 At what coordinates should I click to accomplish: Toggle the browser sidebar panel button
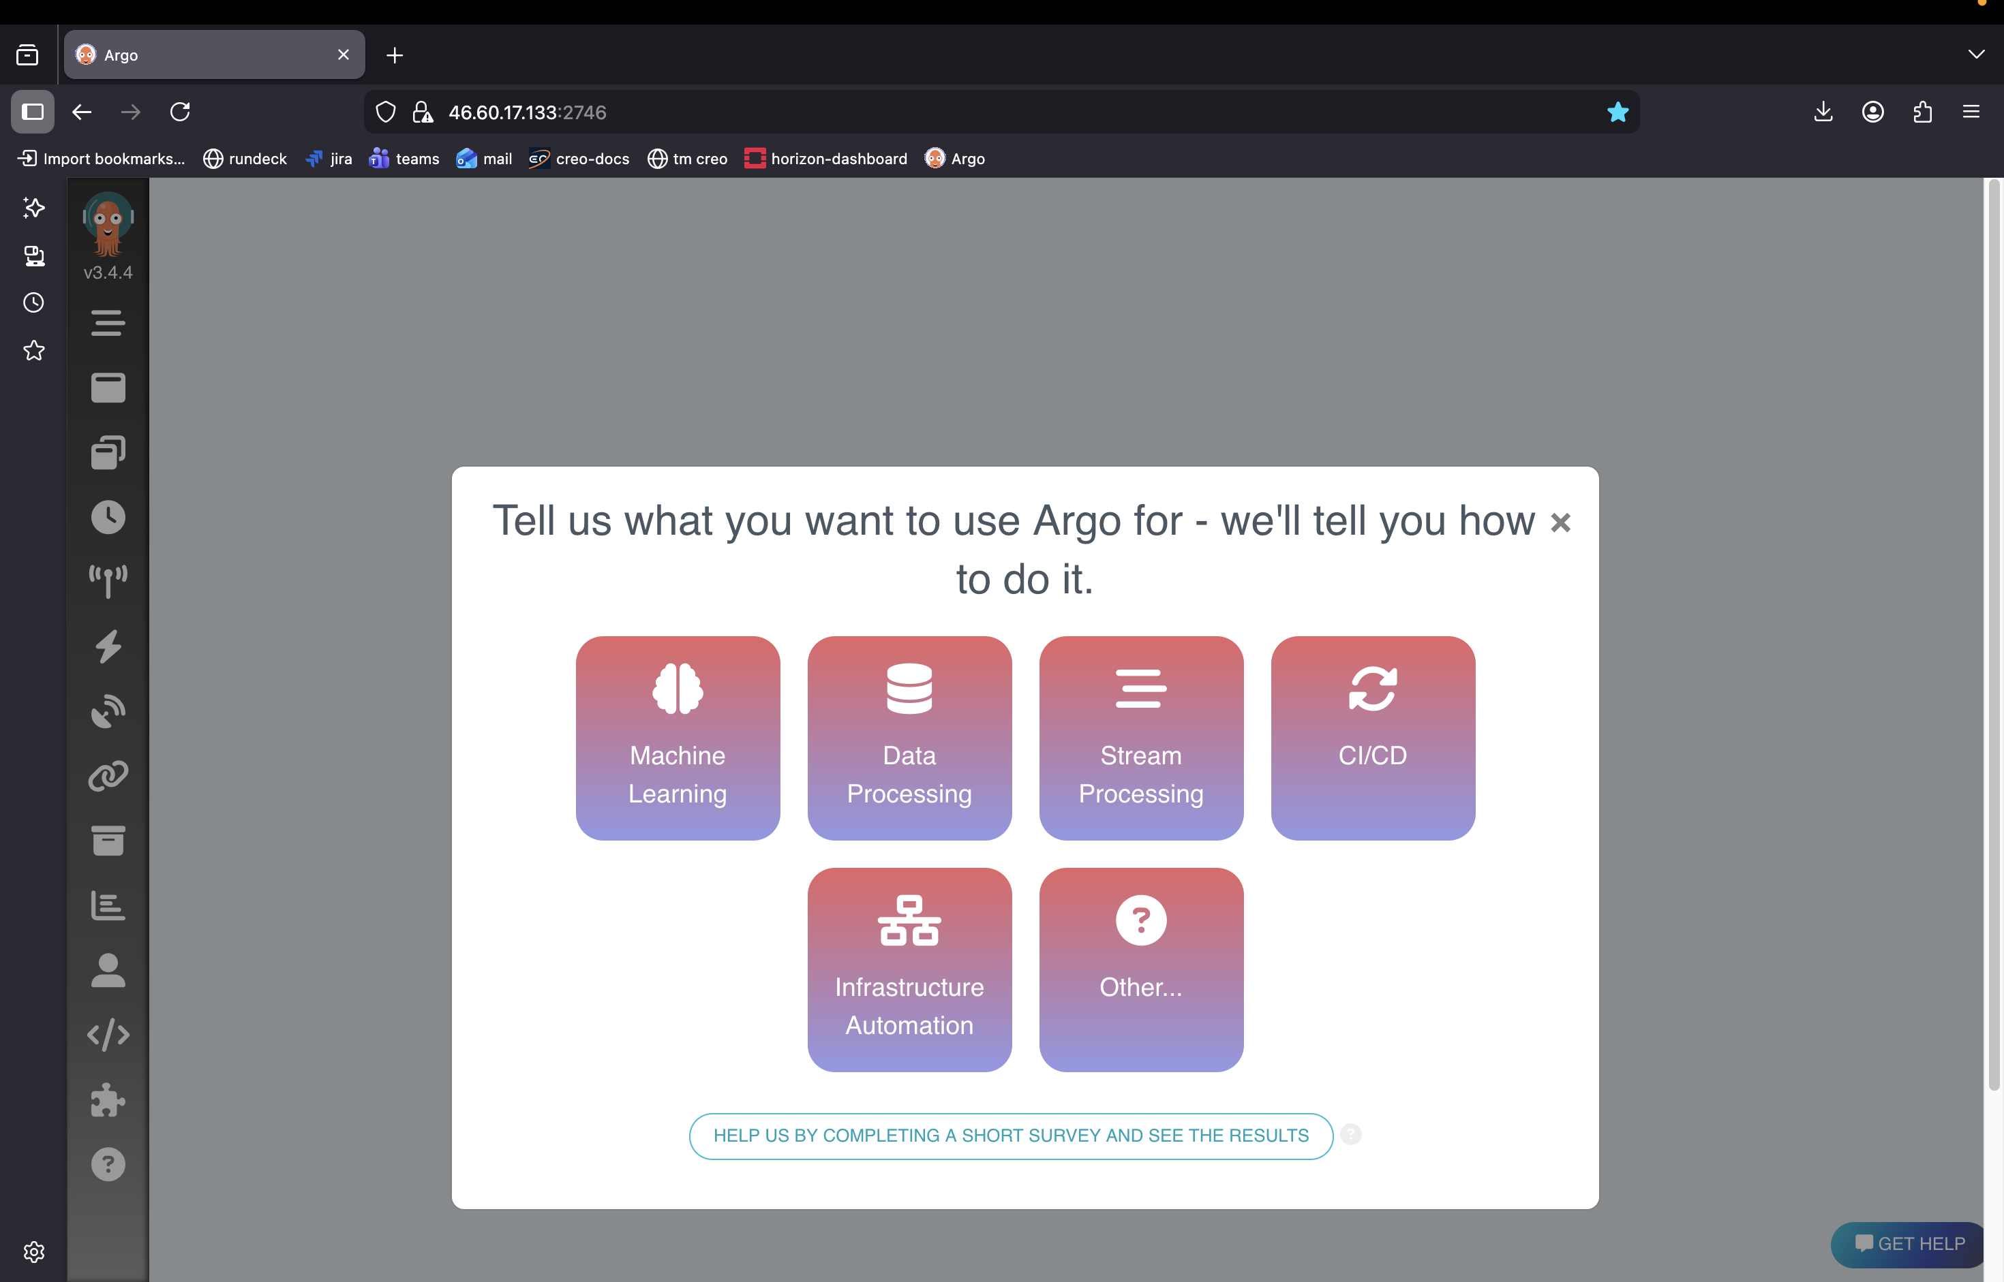coord(33,112)
